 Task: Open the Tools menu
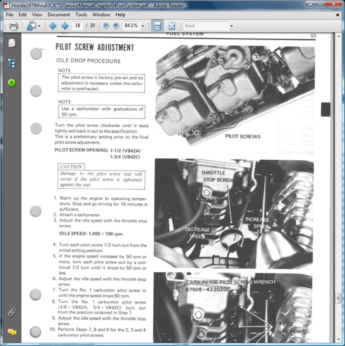coord(81,15)
